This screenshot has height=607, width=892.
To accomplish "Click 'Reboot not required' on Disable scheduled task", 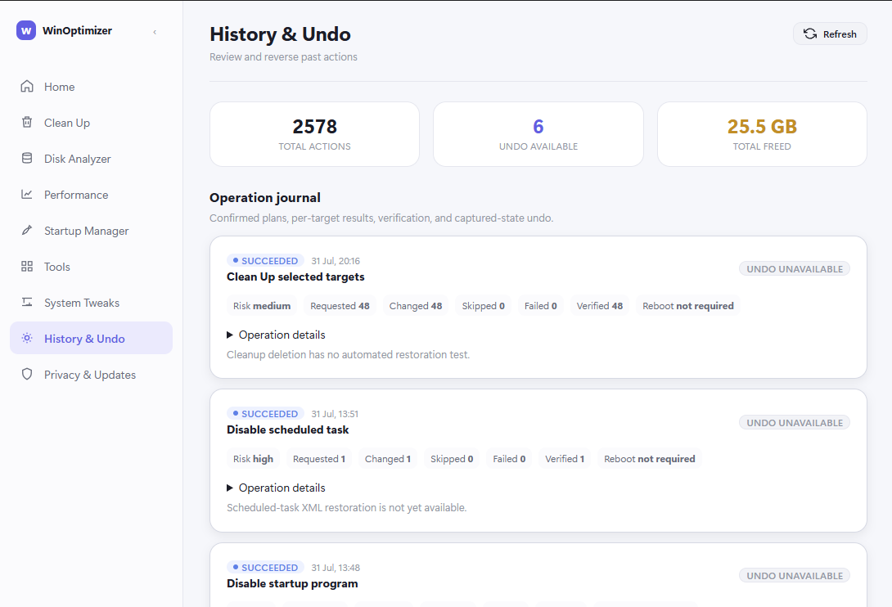I will (x=649, y=458).
